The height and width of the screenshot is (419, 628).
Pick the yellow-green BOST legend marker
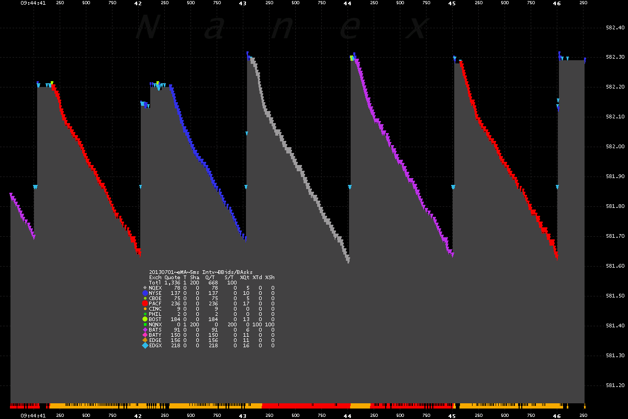coord(145,319)
